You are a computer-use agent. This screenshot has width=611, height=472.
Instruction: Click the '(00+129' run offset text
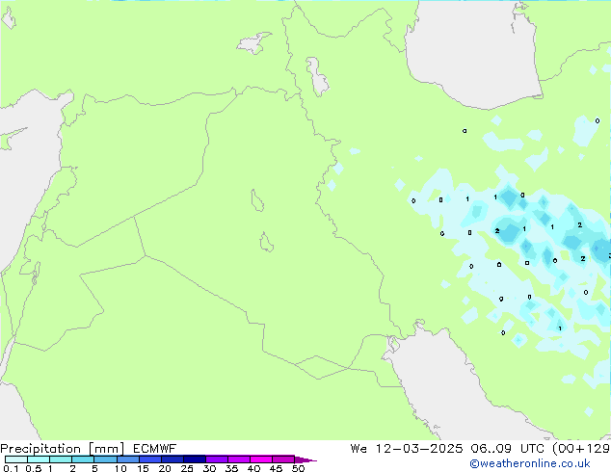point(581,449)
